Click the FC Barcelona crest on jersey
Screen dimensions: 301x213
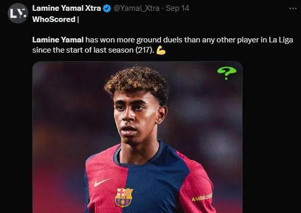tap(124, 197)
